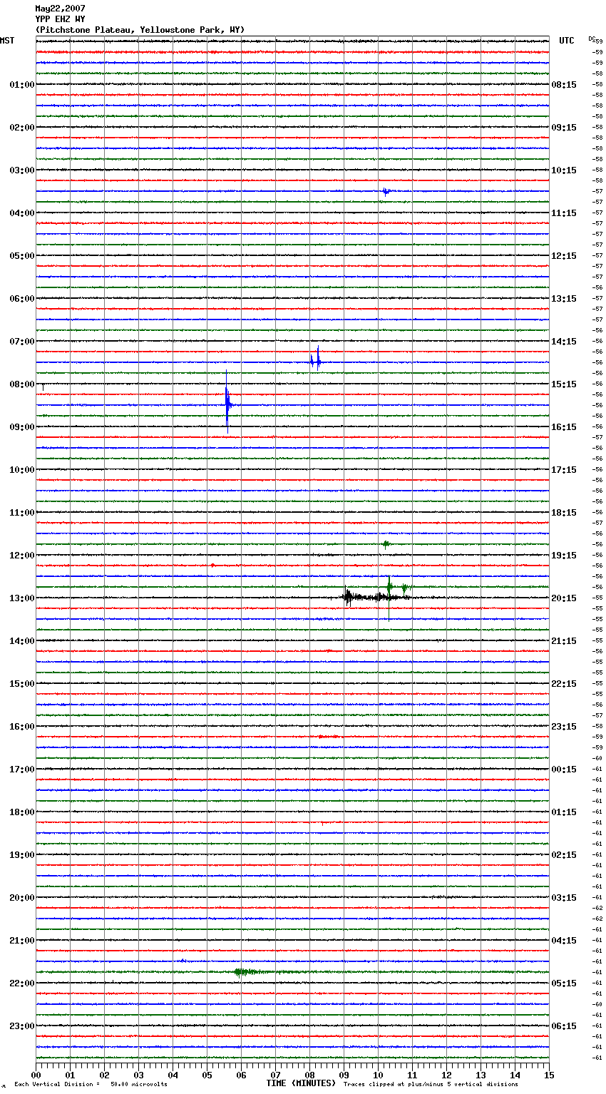The image size is (606, 1094).
Task: Select the 02:15 UTC time label
Action: (564, 855)
